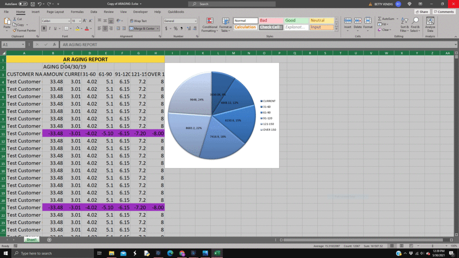459x258 pixels.
Task: Open the Calibri font name dropdown
Action: pyautogui.click(x=69, y=21)
